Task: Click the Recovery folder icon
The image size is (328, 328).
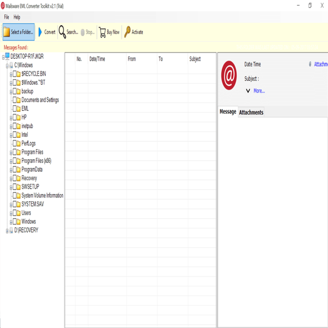Action: pyautogui.click(x=19, y=178)
